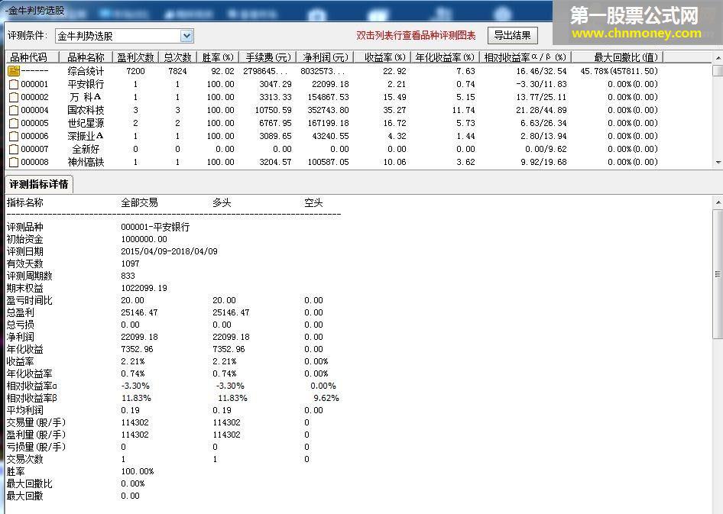Click the 评测周期数 value 833
The width and height of the screenshot is (723, 514).
point(128,276)
